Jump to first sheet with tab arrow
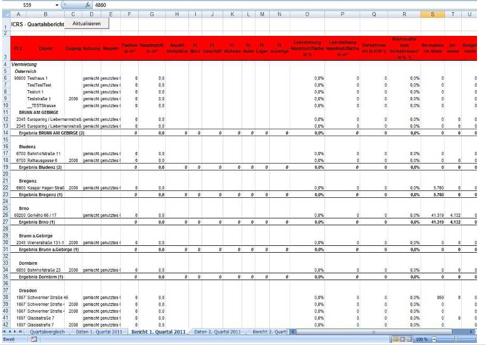 coord(4,332)
